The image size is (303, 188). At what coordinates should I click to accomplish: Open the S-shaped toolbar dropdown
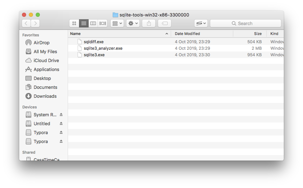click(x=201, y=23)
